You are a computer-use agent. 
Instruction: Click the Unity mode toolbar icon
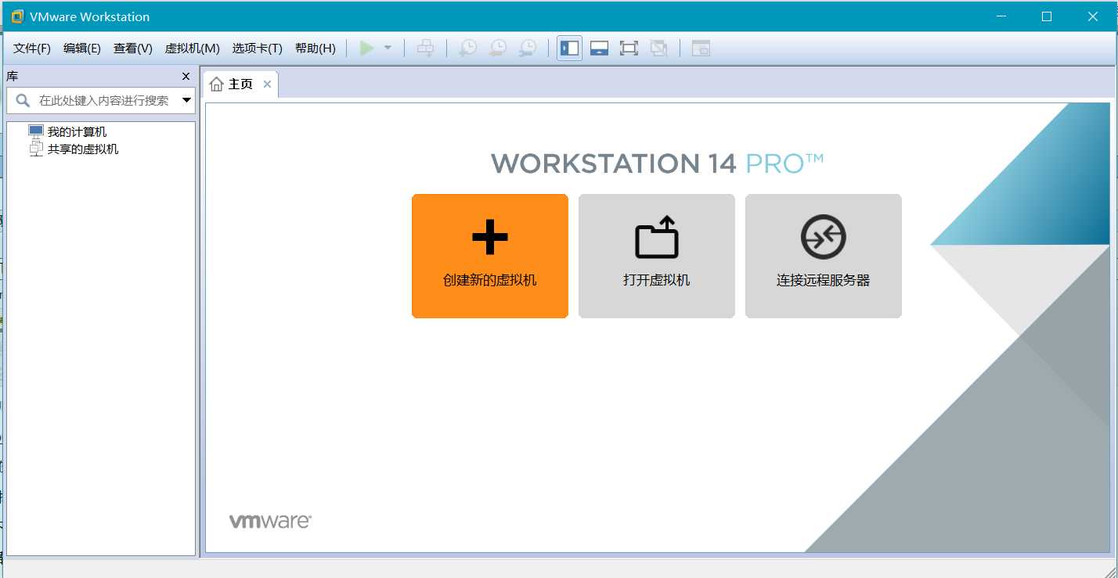point(659,48)
